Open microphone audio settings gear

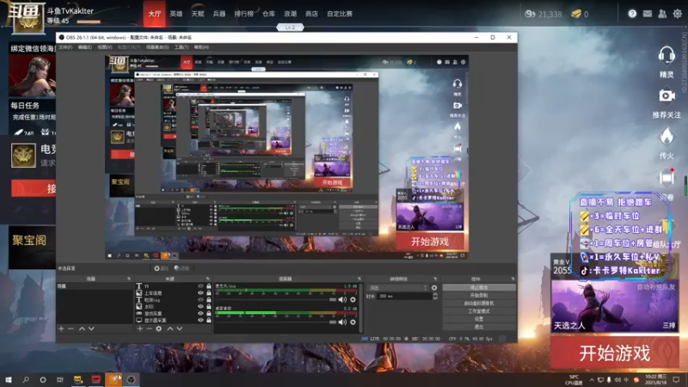pyautogui.click(x=353, y=299)
